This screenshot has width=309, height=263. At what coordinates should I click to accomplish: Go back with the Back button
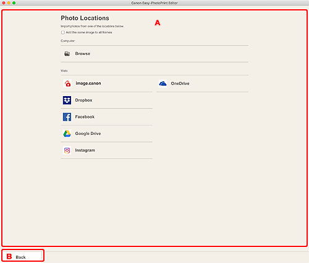(x=23, y=257)
